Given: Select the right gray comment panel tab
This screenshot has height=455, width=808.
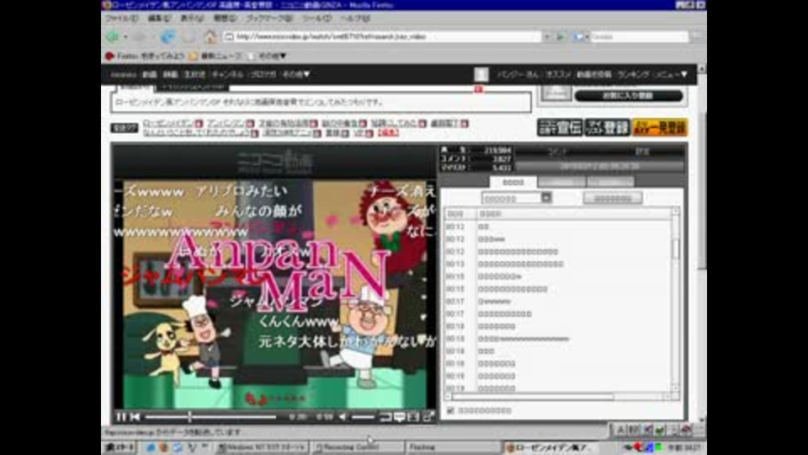Looking at the screenshot, I should click(610, 182).
